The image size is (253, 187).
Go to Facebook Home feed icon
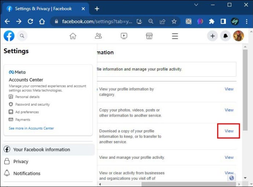coord(73,36)
